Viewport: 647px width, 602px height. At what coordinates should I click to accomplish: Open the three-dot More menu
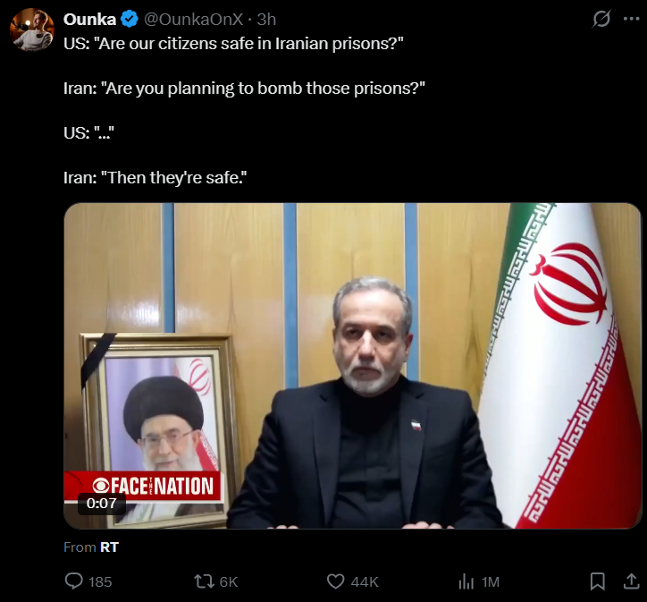tap(631, 19)
